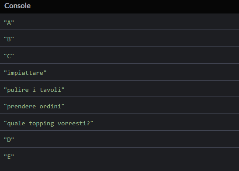Click the word "ordini" in the log
Viewport: 239px width, 171px height.
pyautogui.click(x=50, y=106)
